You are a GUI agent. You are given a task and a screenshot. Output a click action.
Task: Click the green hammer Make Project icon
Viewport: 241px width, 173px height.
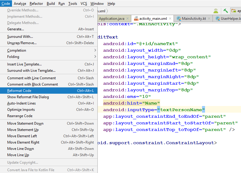point(226,11)
